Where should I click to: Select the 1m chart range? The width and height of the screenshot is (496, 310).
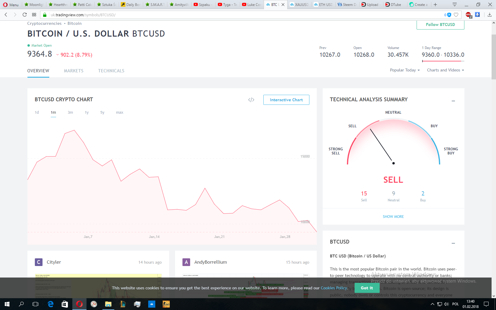coord(53,112)
